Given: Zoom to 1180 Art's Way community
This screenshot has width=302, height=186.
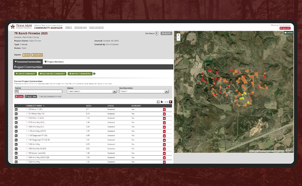Looking at the screenshot, I should pos(16,144).
